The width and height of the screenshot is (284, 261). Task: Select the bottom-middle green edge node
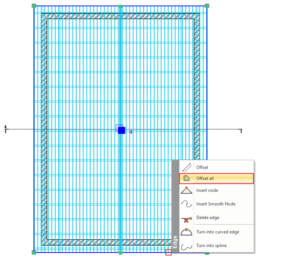[x=120, y=253]
